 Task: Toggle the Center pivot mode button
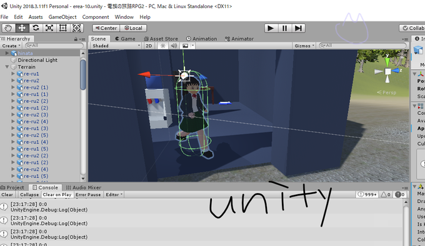pos(106,28)
